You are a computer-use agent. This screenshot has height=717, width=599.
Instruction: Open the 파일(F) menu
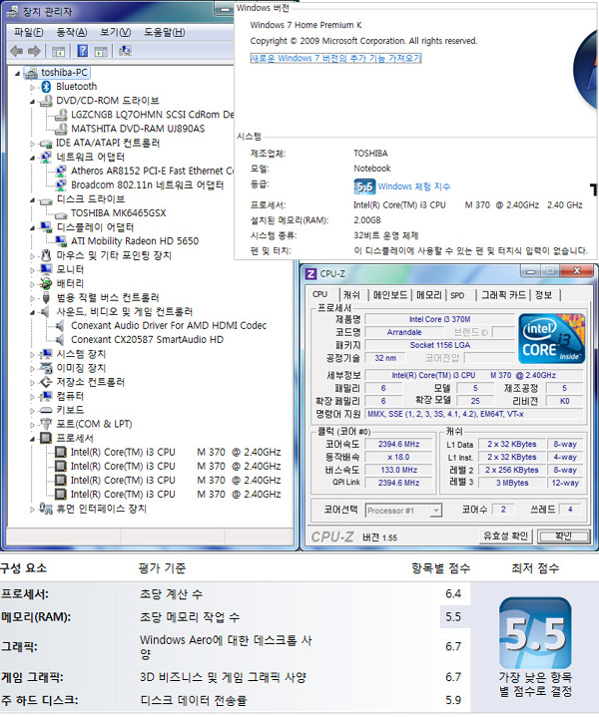[28, 32]
